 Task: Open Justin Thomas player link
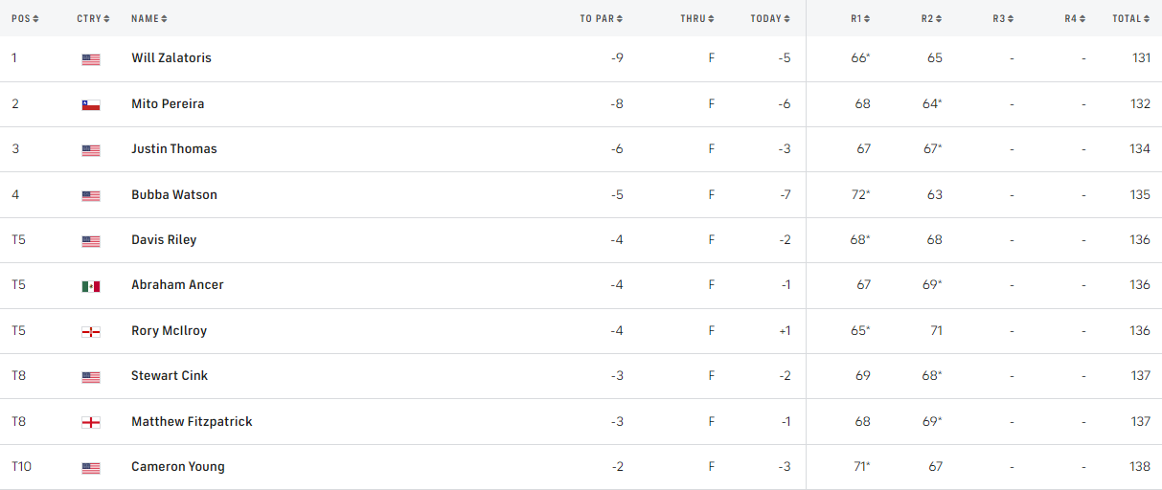174,149
